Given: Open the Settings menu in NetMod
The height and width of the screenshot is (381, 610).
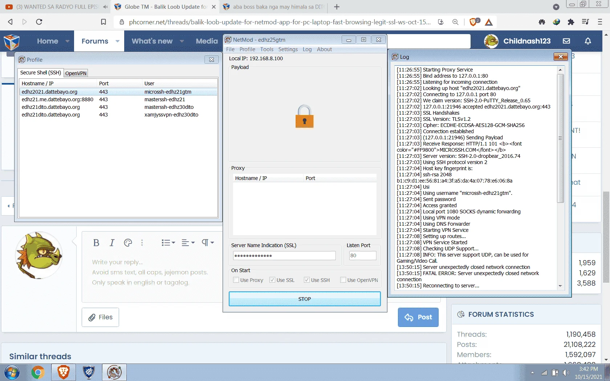Looking at the screenshot, I should coord(288,49).
